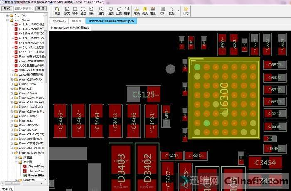Zoom in with the 放大 tool
This screenshot has height=191, width=291.
(x=67, y=10)
